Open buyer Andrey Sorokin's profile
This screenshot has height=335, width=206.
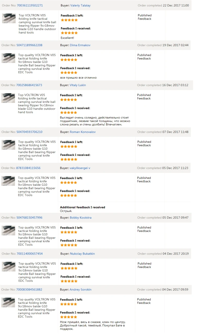point(80,289)
